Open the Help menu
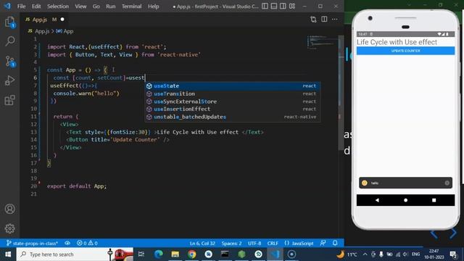The image size is (464, 261). click(153, 7)
